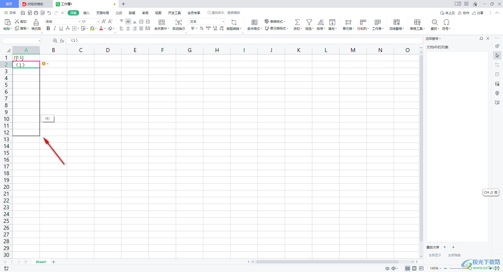
Task: Click the Merge and Center icon
Action: (x=162, y=22)
